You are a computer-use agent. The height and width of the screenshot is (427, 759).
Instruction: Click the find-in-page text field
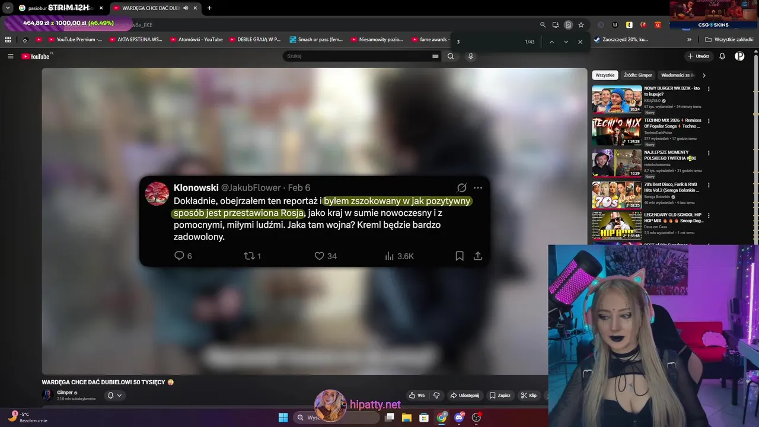tap(486, 42)
